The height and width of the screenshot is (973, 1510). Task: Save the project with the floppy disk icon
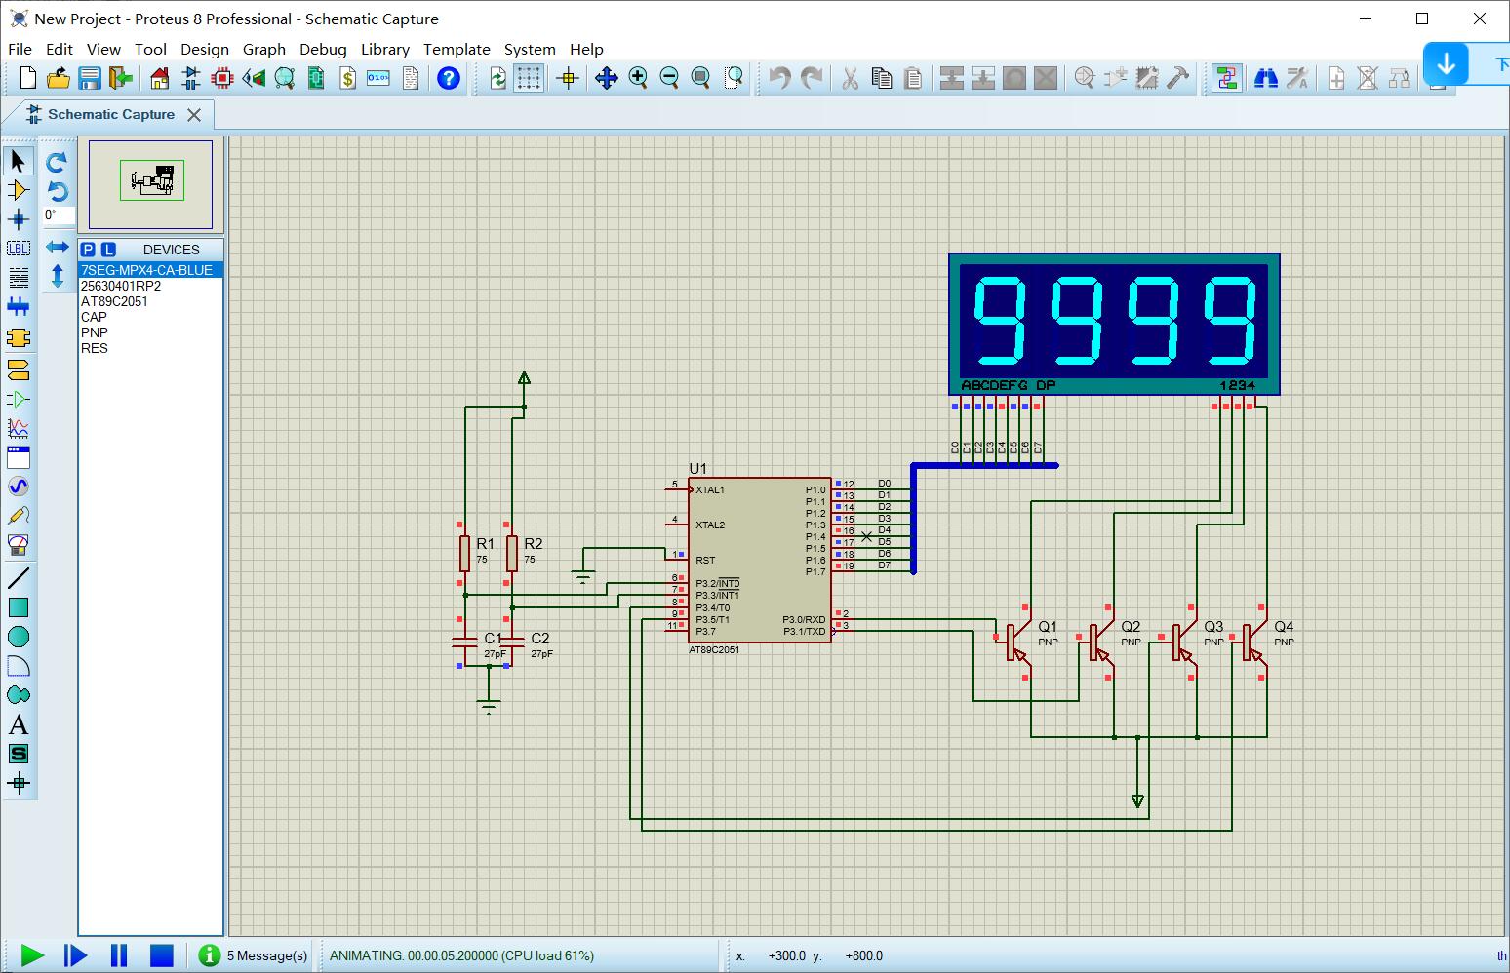(x=90, y=78)
